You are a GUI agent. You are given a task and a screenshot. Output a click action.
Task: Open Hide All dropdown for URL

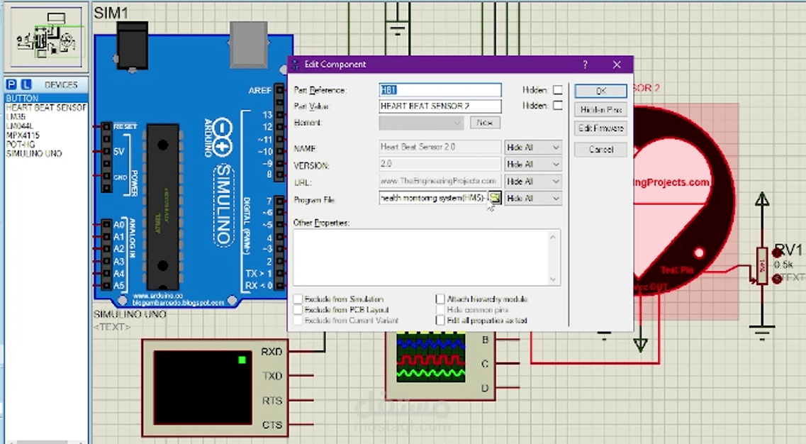(532, 182)
